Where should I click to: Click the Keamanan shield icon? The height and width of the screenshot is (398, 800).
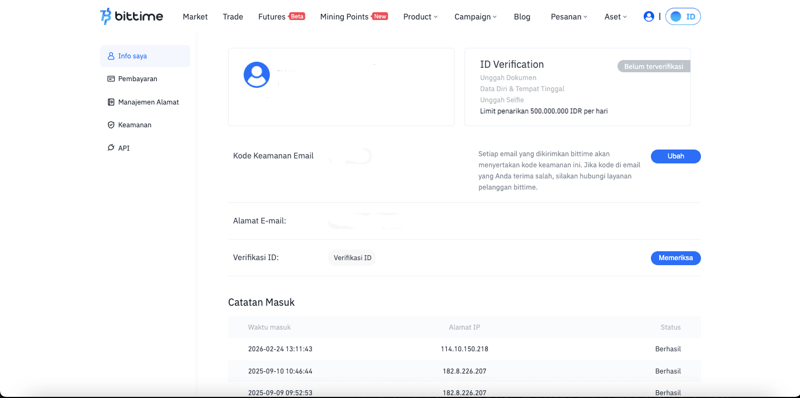111,125
